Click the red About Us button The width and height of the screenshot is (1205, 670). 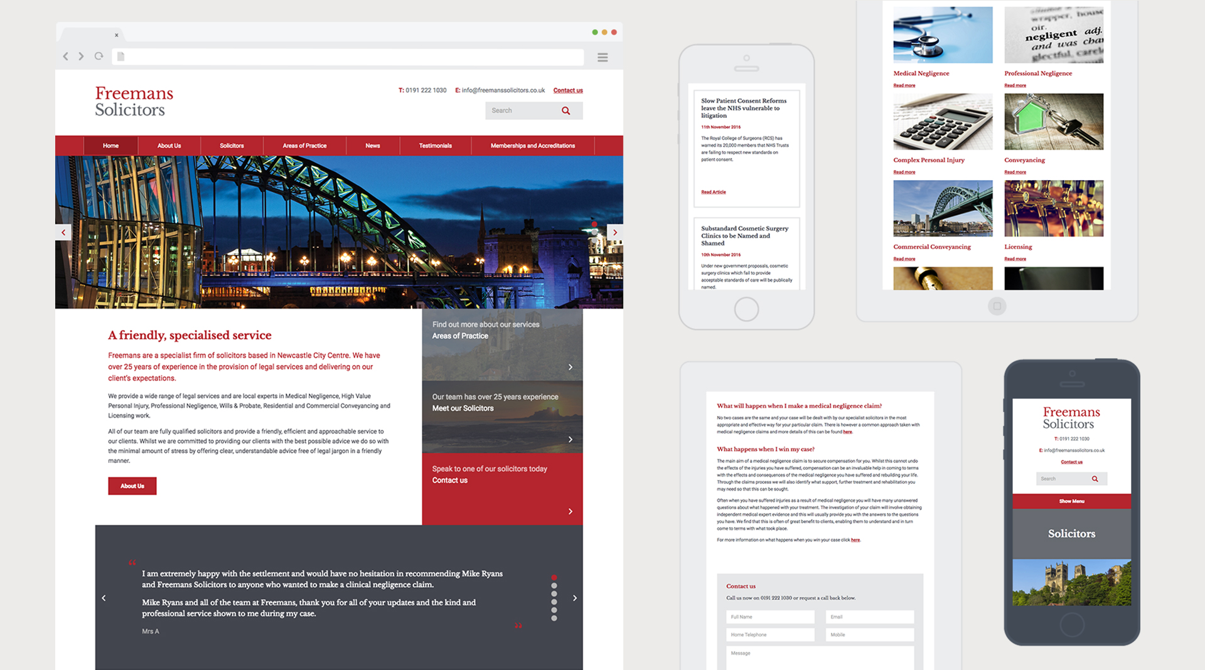[132, 486]
